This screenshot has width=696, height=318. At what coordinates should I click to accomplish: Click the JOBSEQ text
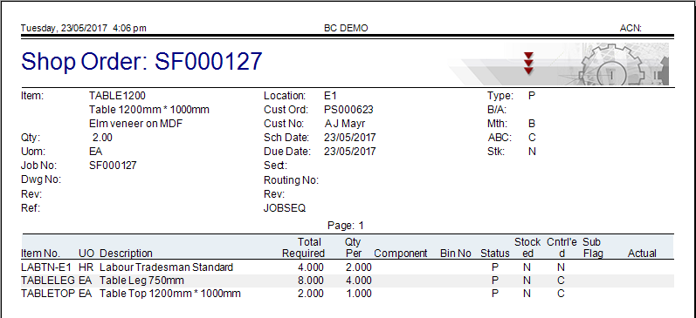click(x=285, y=208)
